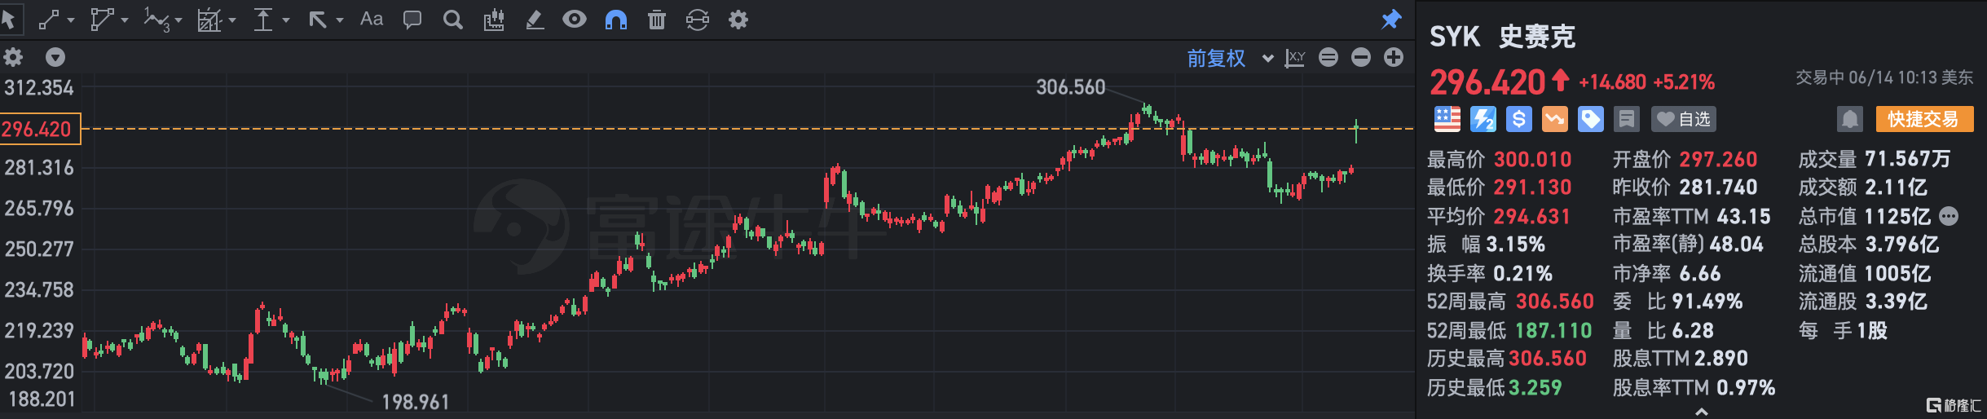Select the highlighter pen tool

(x=535, y=20)
